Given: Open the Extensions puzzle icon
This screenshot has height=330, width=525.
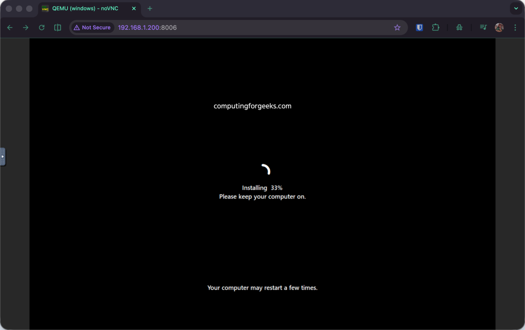Looking at the screenshot, I should click(435, 27).
